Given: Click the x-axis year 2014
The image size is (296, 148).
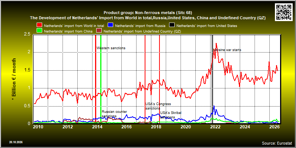Looking at the screenshot, I should [x=97, y=127].
